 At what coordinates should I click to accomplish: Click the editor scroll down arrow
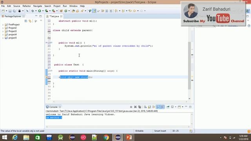pos(189,99)
